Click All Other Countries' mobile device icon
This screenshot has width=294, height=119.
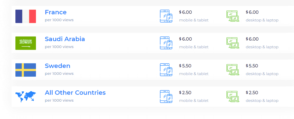click(x=166, y=97)
